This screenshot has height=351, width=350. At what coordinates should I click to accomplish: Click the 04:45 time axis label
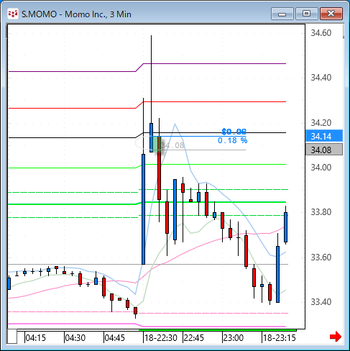[115, 338]
